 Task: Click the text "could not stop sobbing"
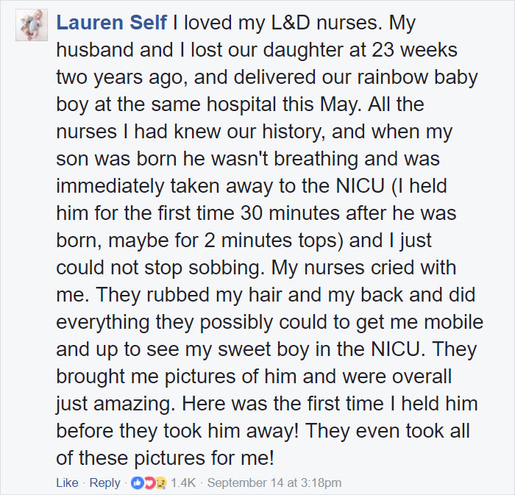click(x=160, y=268)
